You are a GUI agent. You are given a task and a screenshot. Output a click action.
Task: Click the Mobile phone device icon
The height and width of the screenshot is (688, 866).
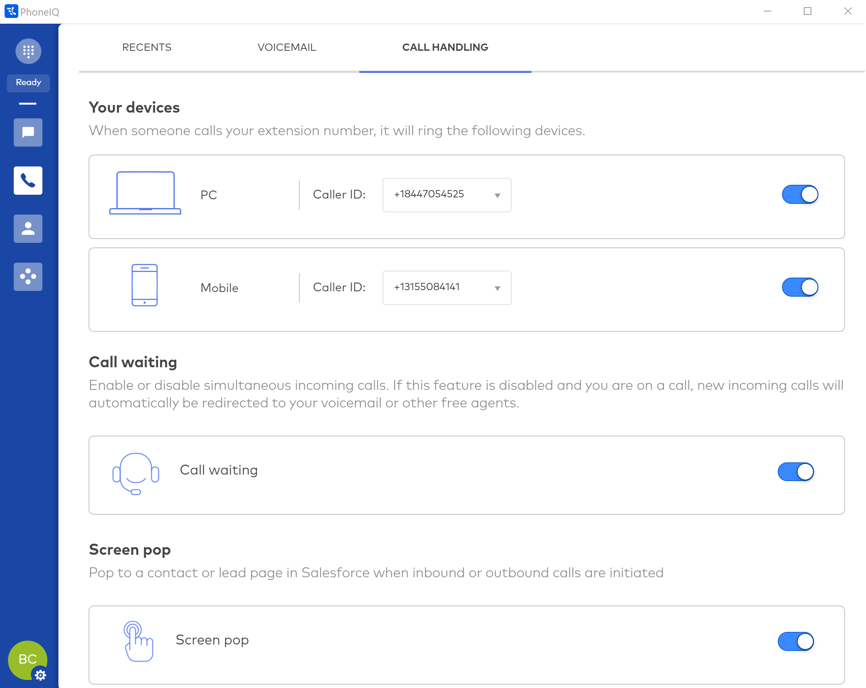pos(145,285)
